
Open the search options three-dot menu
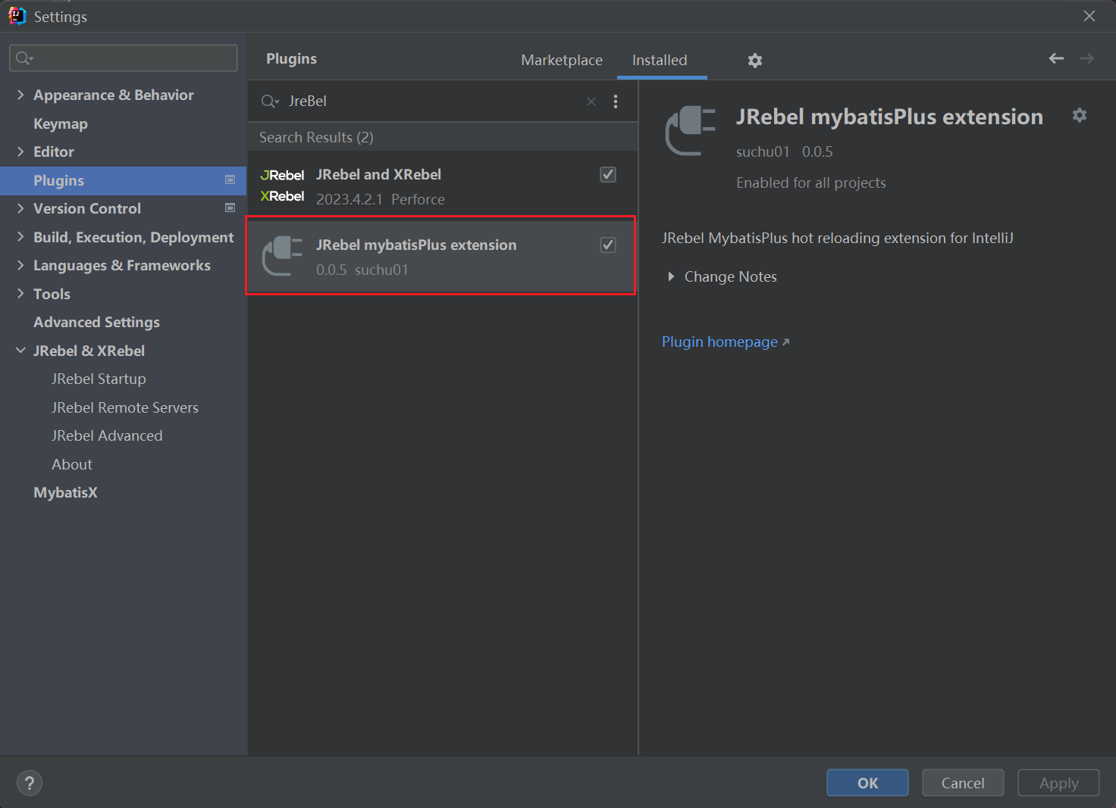point(616,101)
